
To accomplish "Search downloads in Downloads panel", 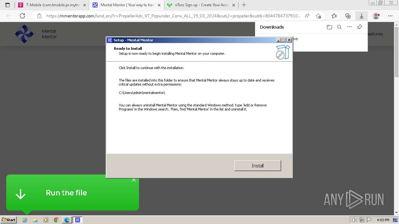I will tap(339, 27).
